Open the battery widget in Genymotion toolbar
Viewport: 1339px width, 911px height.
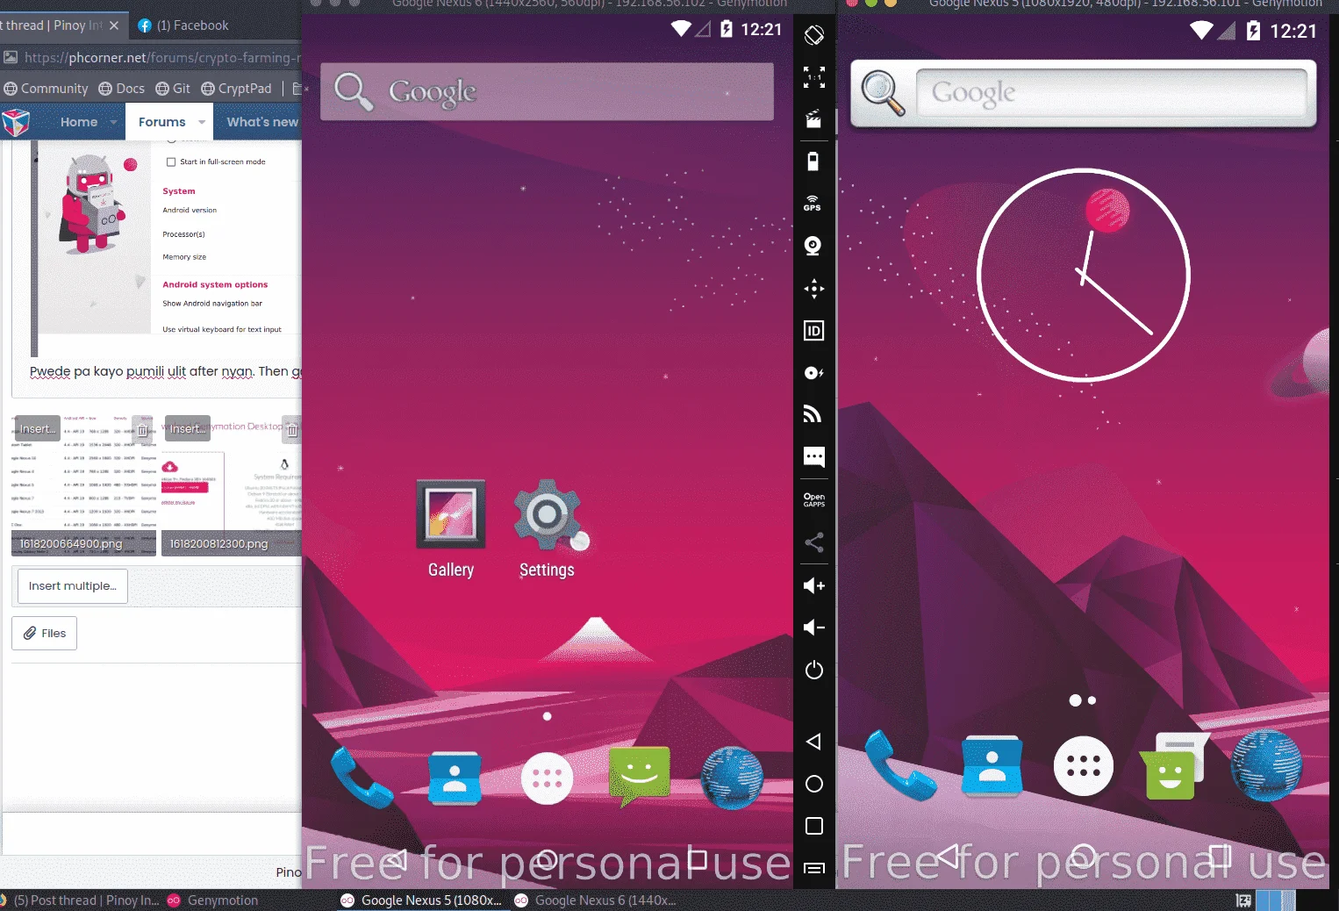[x=813, y=161]
